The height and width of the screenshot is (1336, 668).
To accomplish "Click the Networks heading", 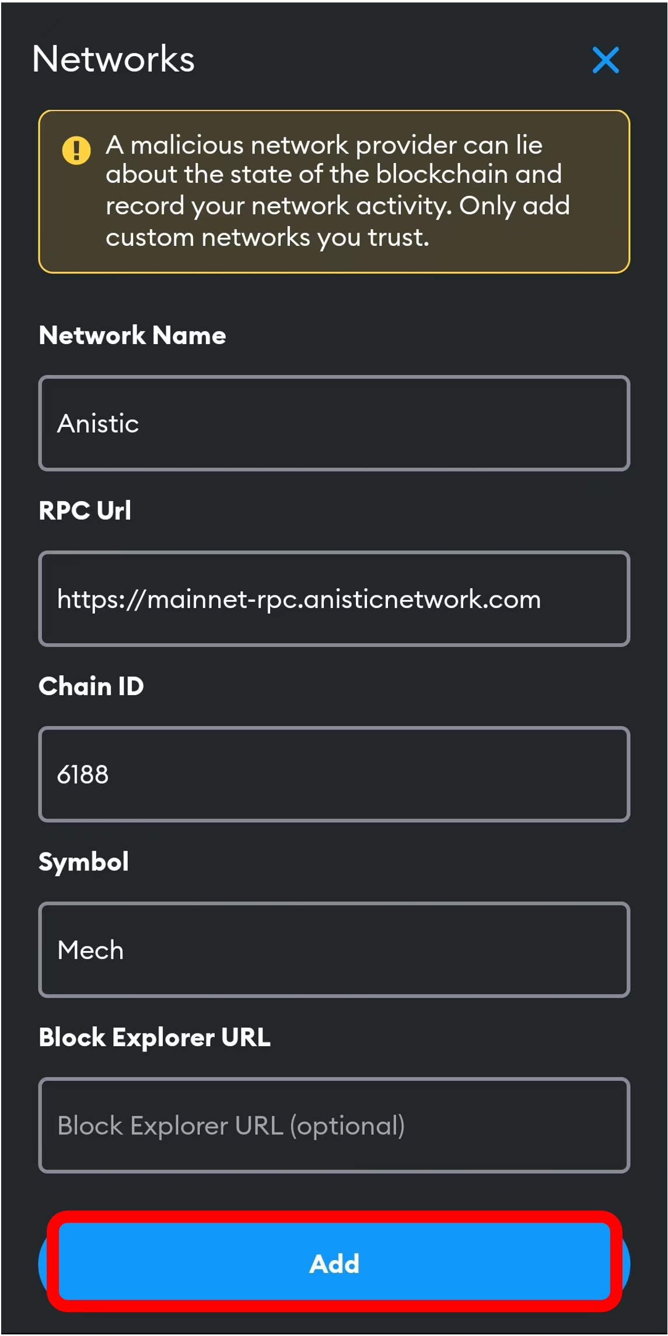I will 113,59.
